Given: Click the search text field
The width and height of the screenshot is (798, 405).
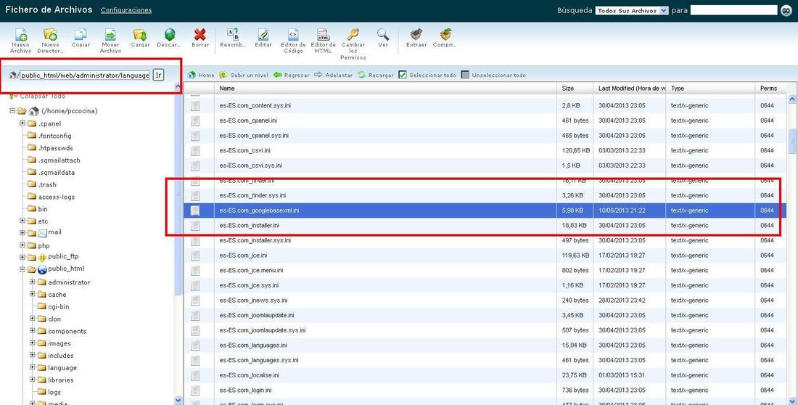Looking at the screenshot, I should point(733,10).
